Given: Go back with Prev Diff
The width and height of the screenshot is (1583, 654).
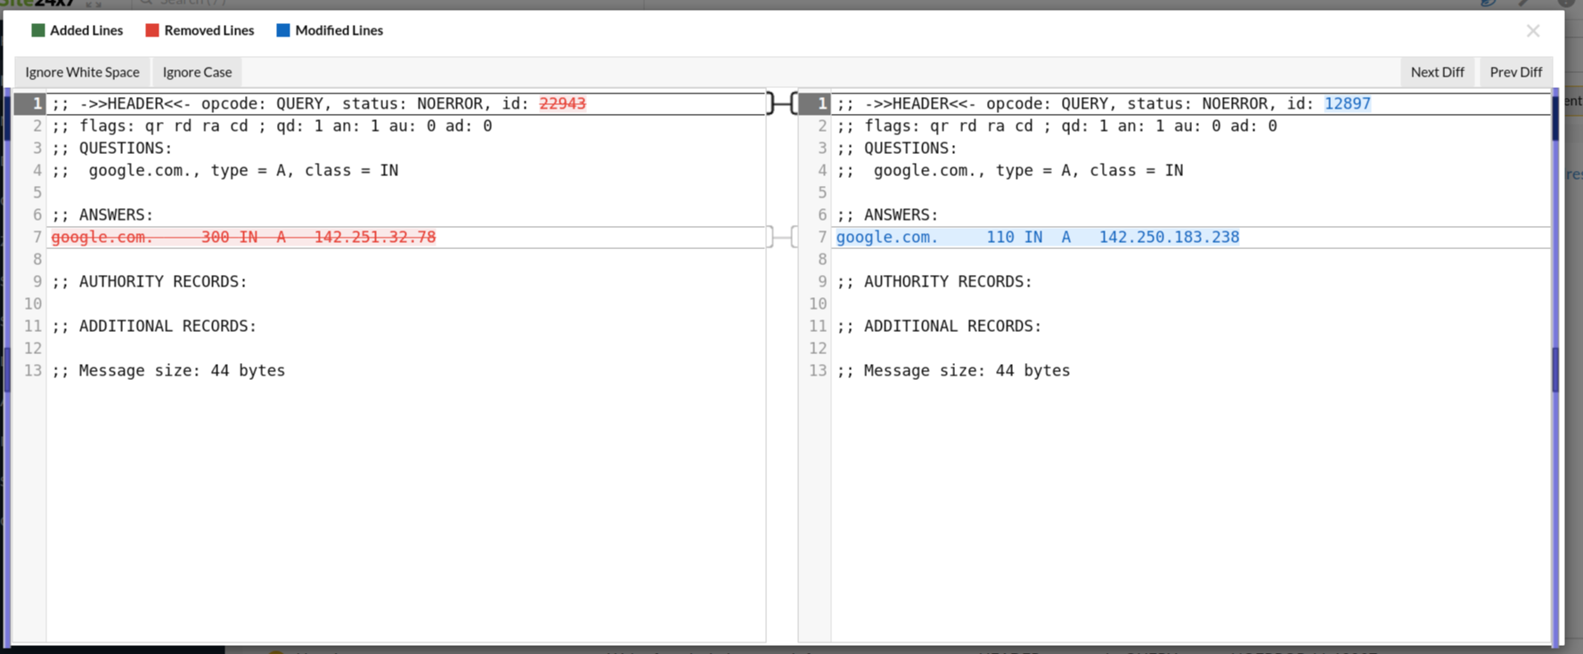Looking at the screenshot, I should click(1515, 72).
